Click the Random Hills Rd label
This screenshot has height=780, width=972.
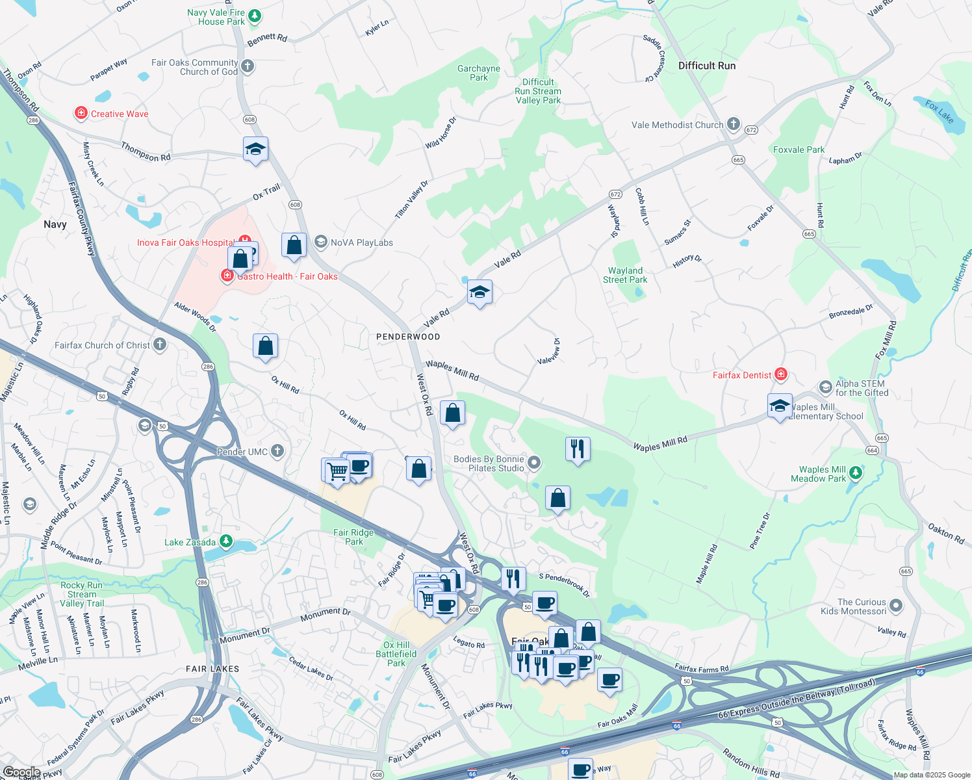pos(751,764)
